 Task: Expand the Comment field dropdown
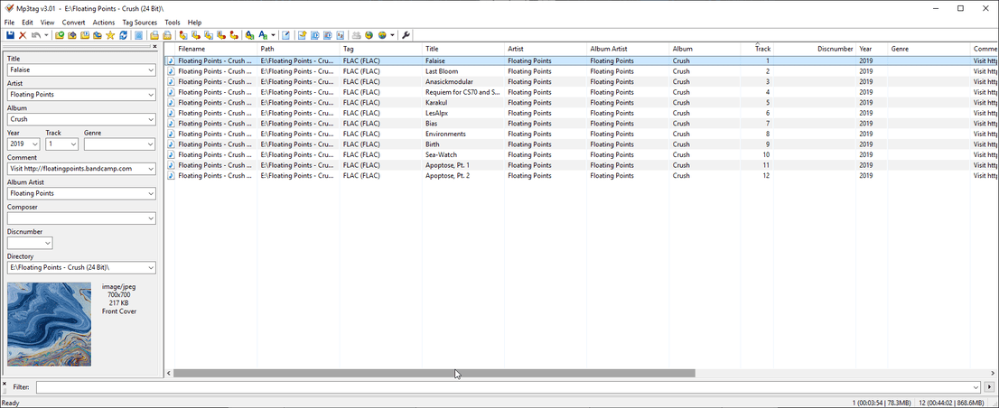tap(150, 170)
